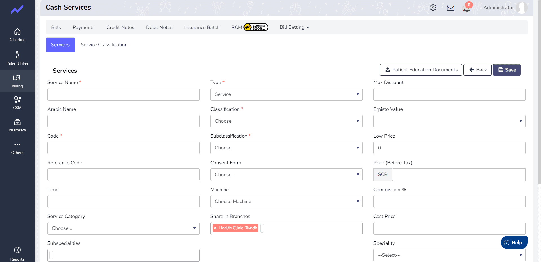Expand the Classification dropdown
This screenshot has height=262, width=541.
pos(286,121)
